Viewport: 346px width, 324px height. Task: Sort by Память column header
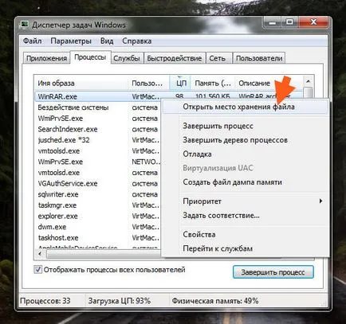click(x=213, y=83)
